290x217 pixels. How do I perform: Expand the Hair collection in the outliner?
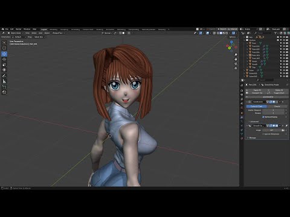point(244,37)
